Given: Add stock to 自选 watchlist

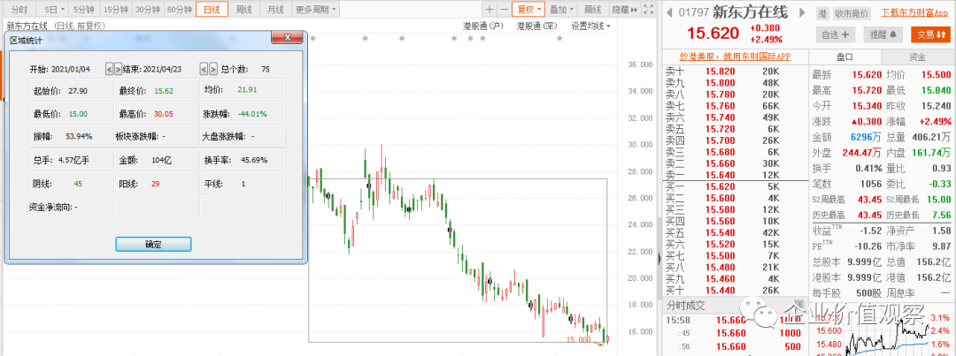Looking at the screenshot, I should 835,34.
